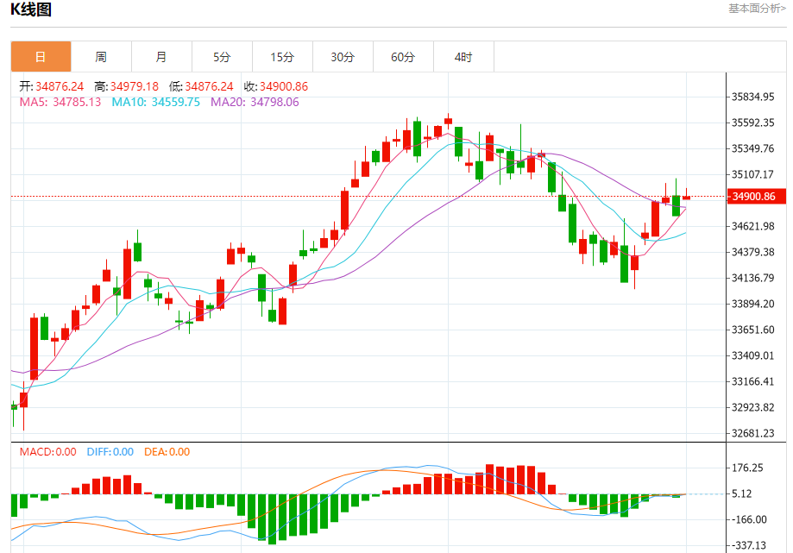
Task: Click the 32923.82 price axis label
Action: click(x=753, y=407)
